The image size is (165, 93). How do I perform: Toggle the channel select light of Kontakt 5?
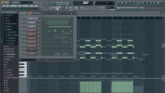tap(39, 54)
